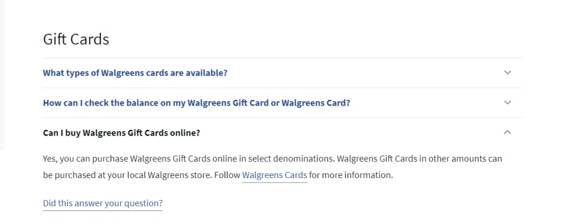576x224 pixels.
Task: Show the balance answer via its chevron
Action: (x=507, y=102)
